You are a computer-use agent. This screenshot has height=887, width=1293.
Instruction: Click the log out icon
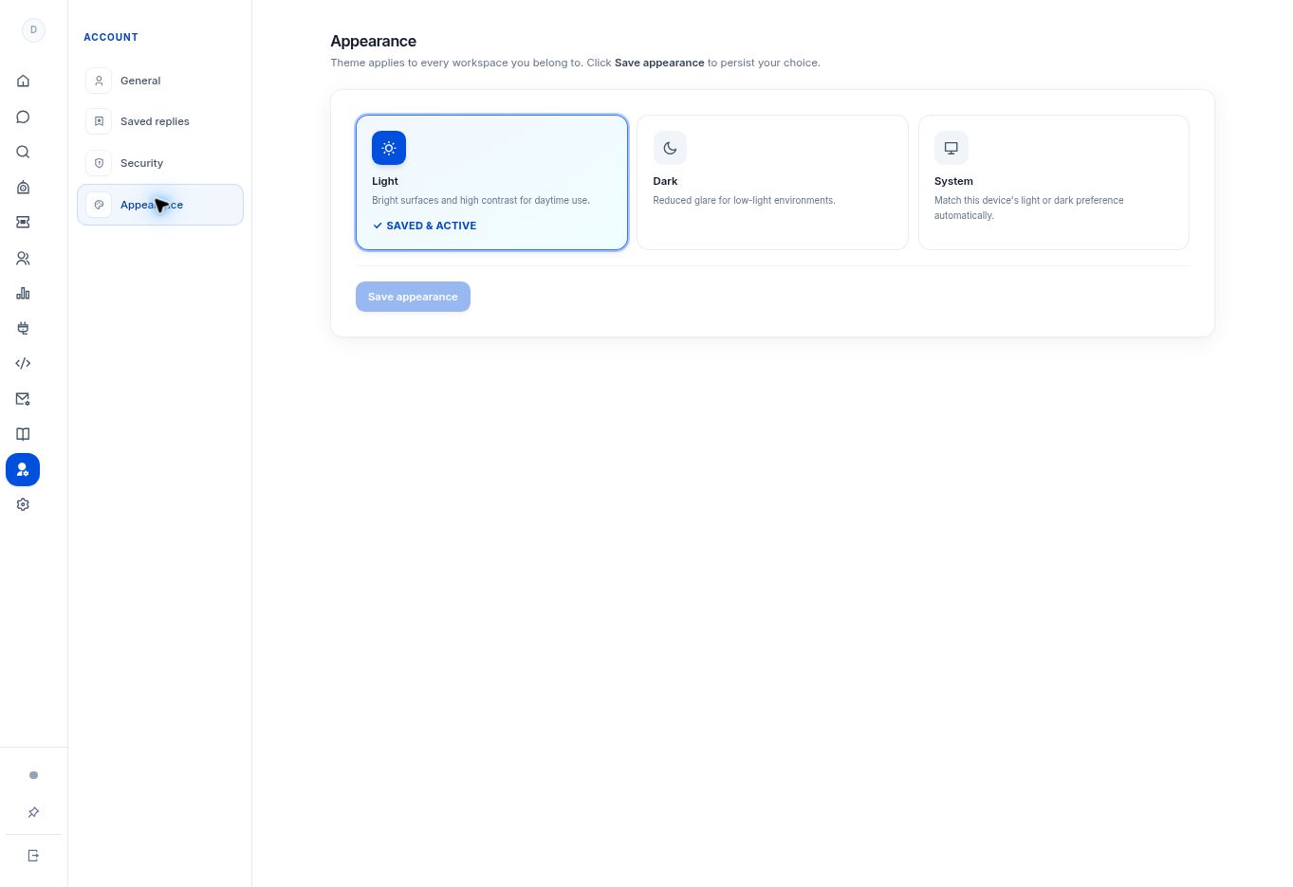(x=33, y=856)
